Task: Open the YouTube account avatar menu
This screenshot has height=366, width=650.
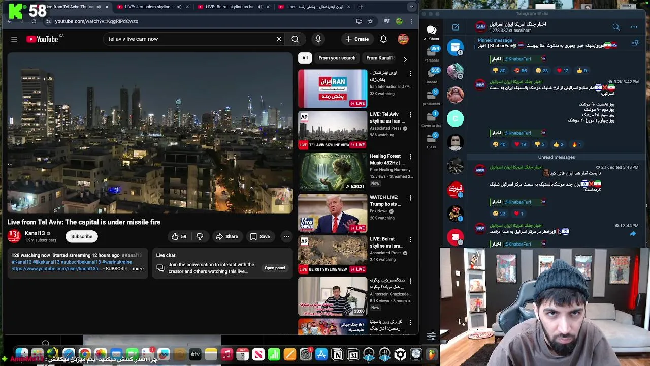Action: tap(403, 39)
